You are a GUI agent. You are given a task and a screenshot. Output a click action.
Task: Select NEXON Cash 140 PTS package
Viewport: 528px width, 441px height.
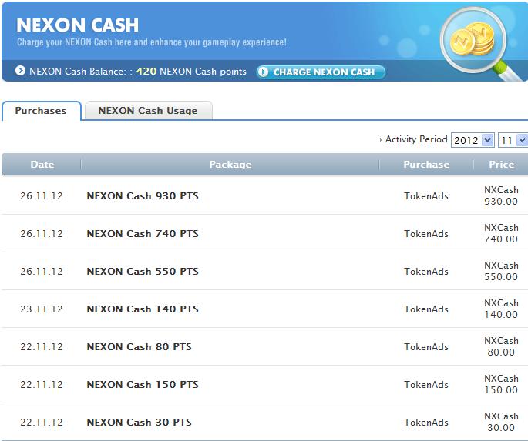pyautogui.click(x=143, y=309)
